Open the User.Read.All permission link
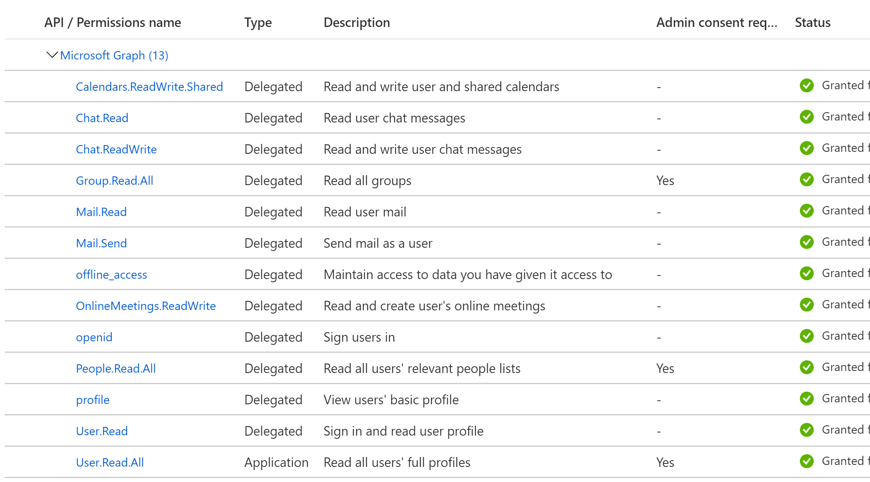 point(110,463)
